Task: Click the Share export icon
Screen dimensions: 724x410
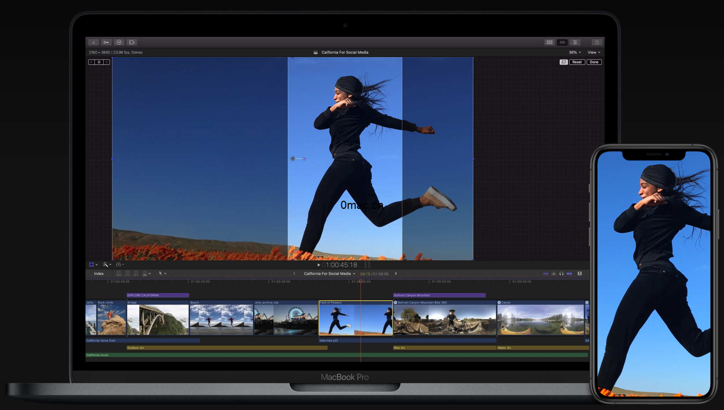Action: click(x=597, y=42)
